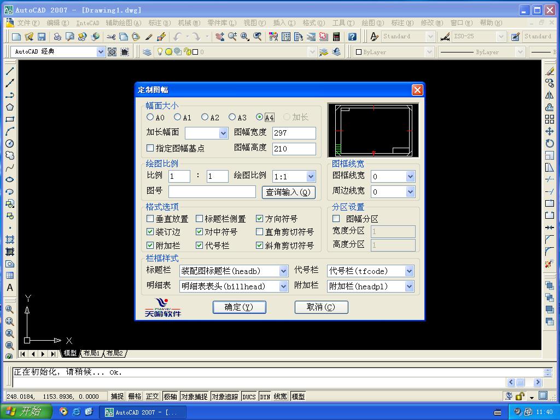
Task: Open the calculator icon in toolbar
Action: [x=336, y=37]
